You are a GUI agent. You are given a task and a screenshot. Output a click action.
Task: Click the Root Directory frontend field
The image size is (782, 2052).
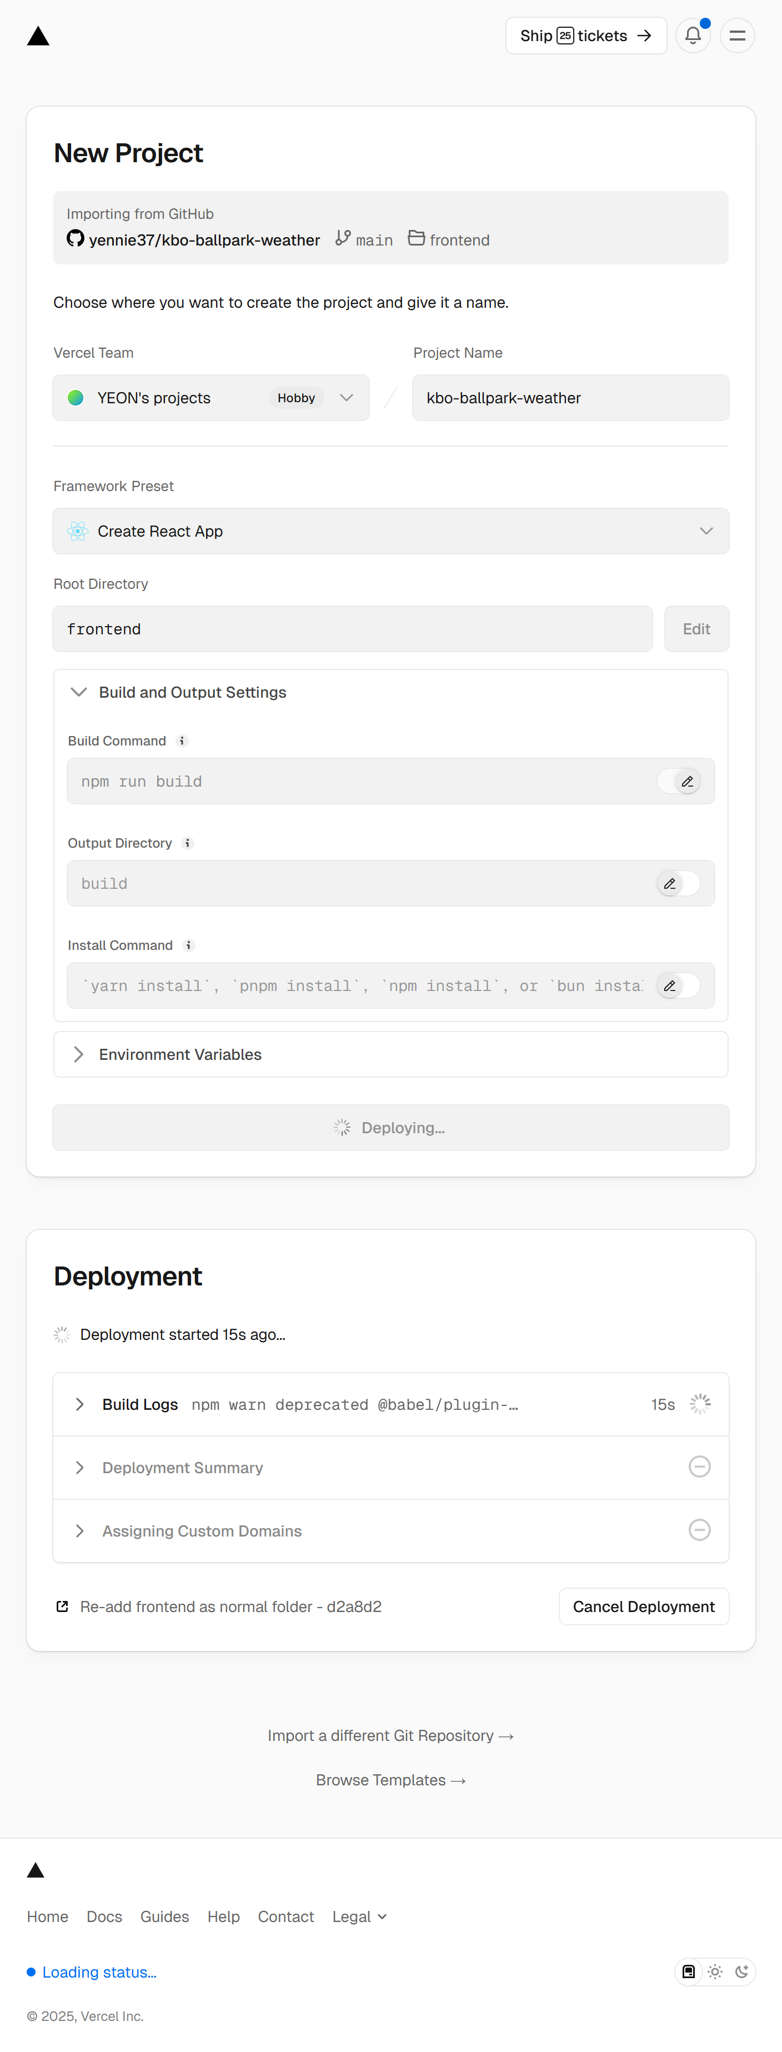pyautogui.click(x=353, y=628)
